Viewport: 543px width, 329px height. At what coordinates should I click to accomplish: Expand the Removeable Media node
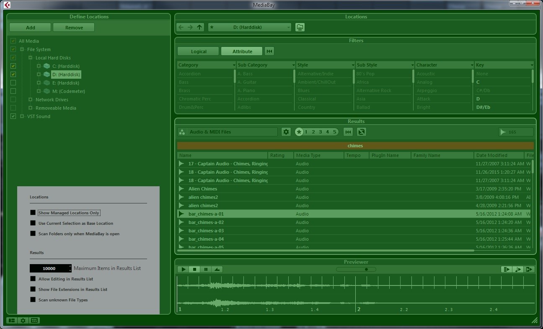click(30, 108)
